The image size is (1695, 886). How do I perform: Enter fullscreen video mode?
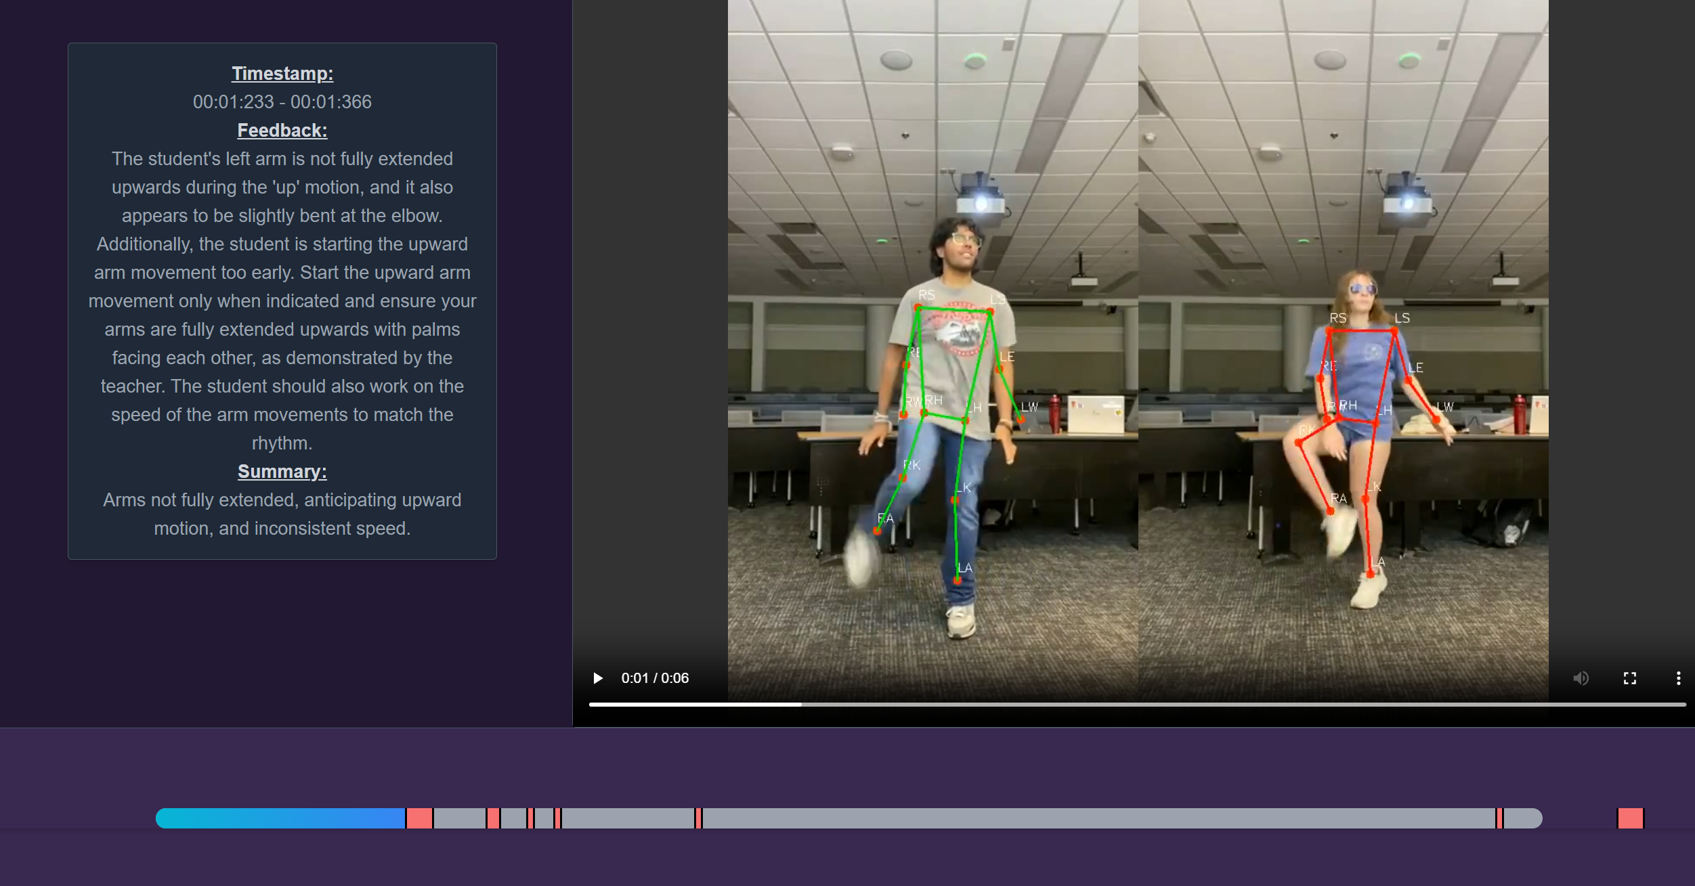[x=1630, y=678]
